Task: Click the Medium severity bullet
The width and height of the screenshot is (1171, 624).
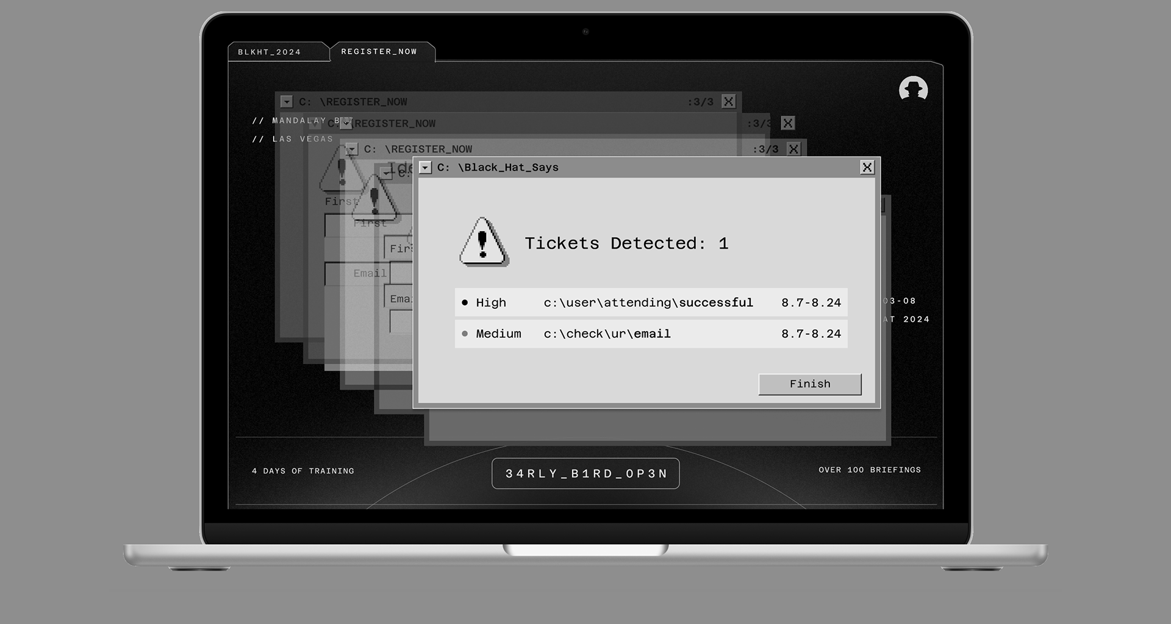Action: point(465,333)
